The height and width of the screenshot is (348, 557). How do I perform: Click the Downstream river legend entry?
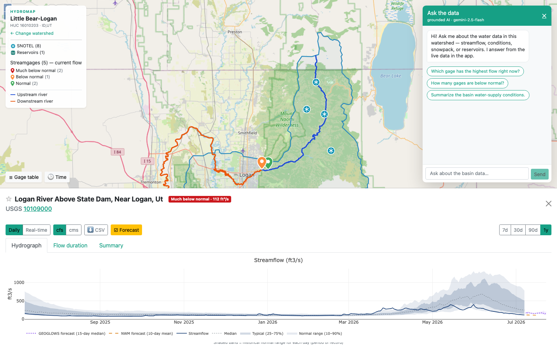32,101
